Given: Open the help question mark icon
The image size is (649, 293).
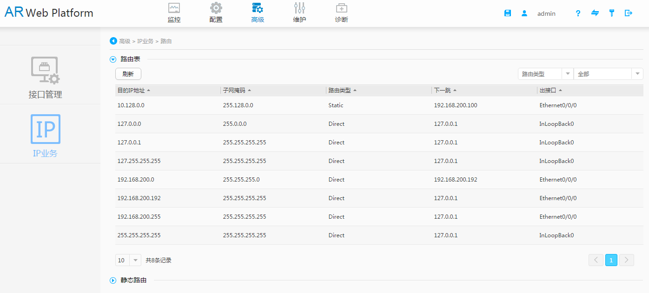Looking at the screenshot, I should point(578,13).
